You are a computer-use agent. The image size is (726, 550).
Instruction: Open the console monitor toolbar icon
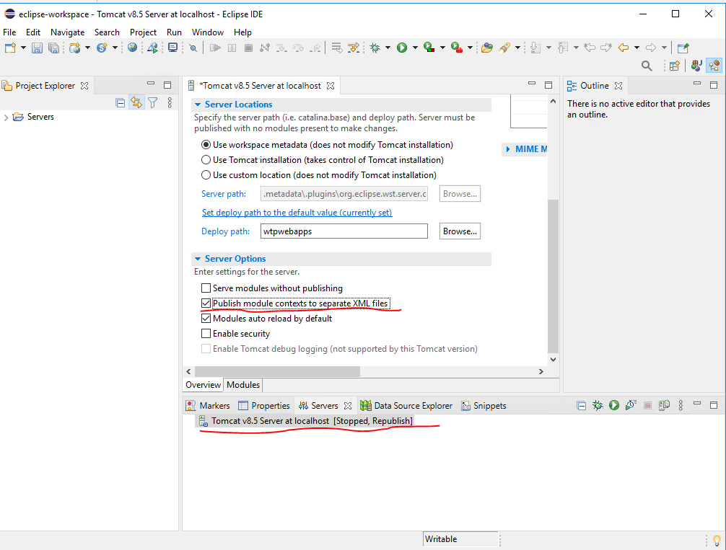(x=173, y=48)
